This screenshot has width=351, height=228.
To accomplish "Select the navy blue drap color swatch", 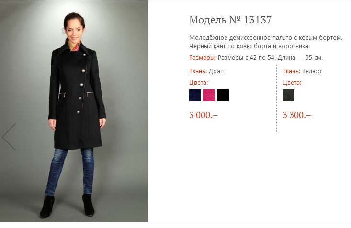I will 195,95.
